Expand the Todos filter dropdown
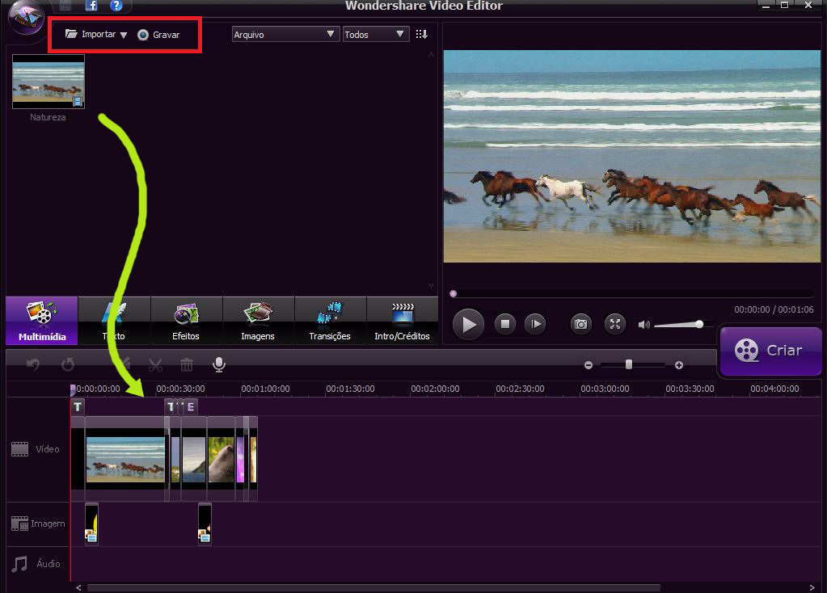This screenshot has width=827, height=593. point(375,35)
